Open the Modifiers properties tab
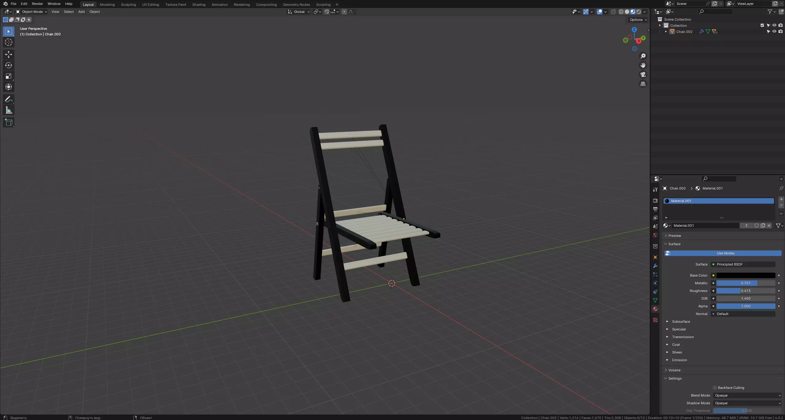 (x=655, y=266)
